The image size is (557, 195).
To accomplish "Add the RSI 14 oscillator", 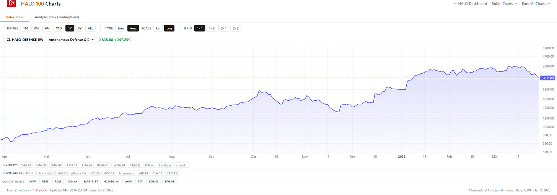I will click(29, 173).
